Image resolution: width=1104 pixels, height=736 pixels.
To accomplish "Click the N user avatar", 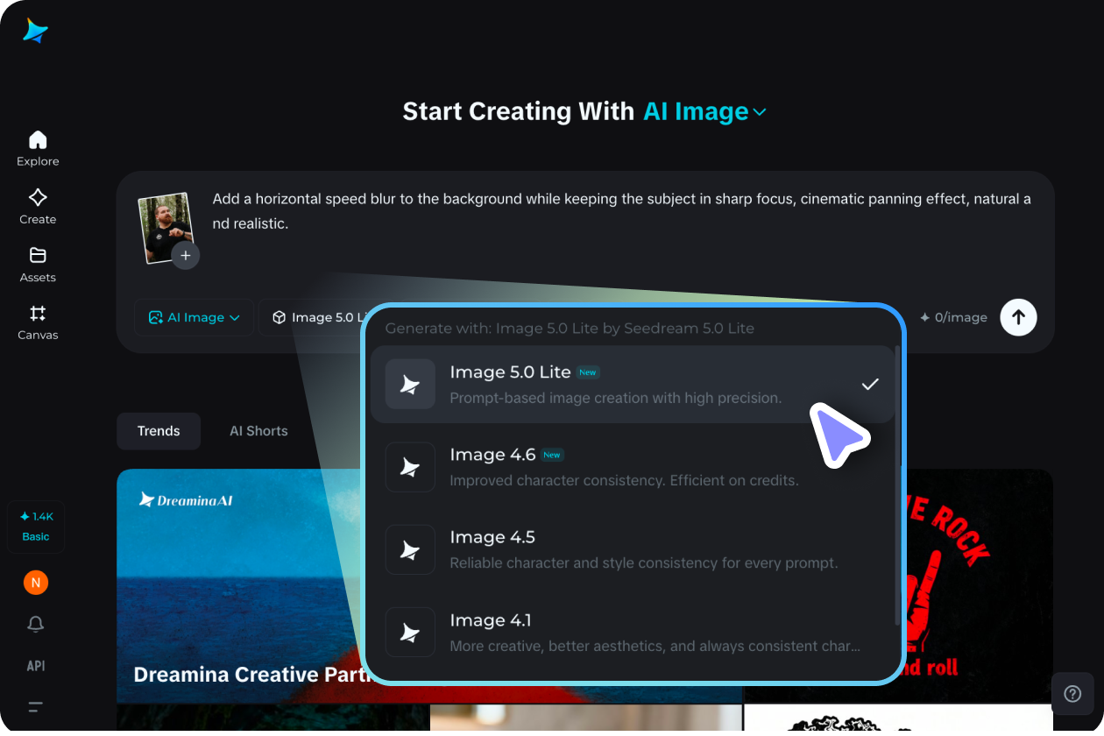I will (x=36, y=583).
